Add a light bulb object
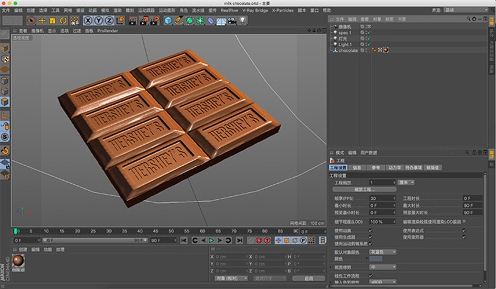The width and height of the screenshot is (496, 289). pos(243,20)
